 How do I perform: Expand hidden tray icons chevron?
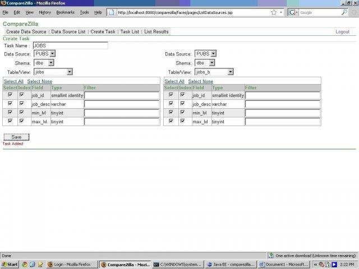pyautogui.click(x=315, y=265)
